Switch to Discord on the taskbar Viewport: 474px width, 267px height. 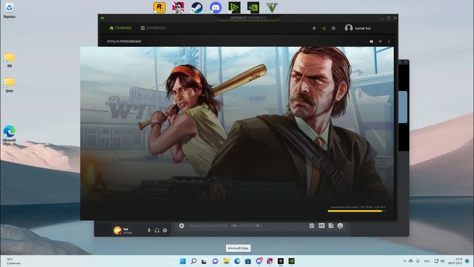[x=259, y=261]
